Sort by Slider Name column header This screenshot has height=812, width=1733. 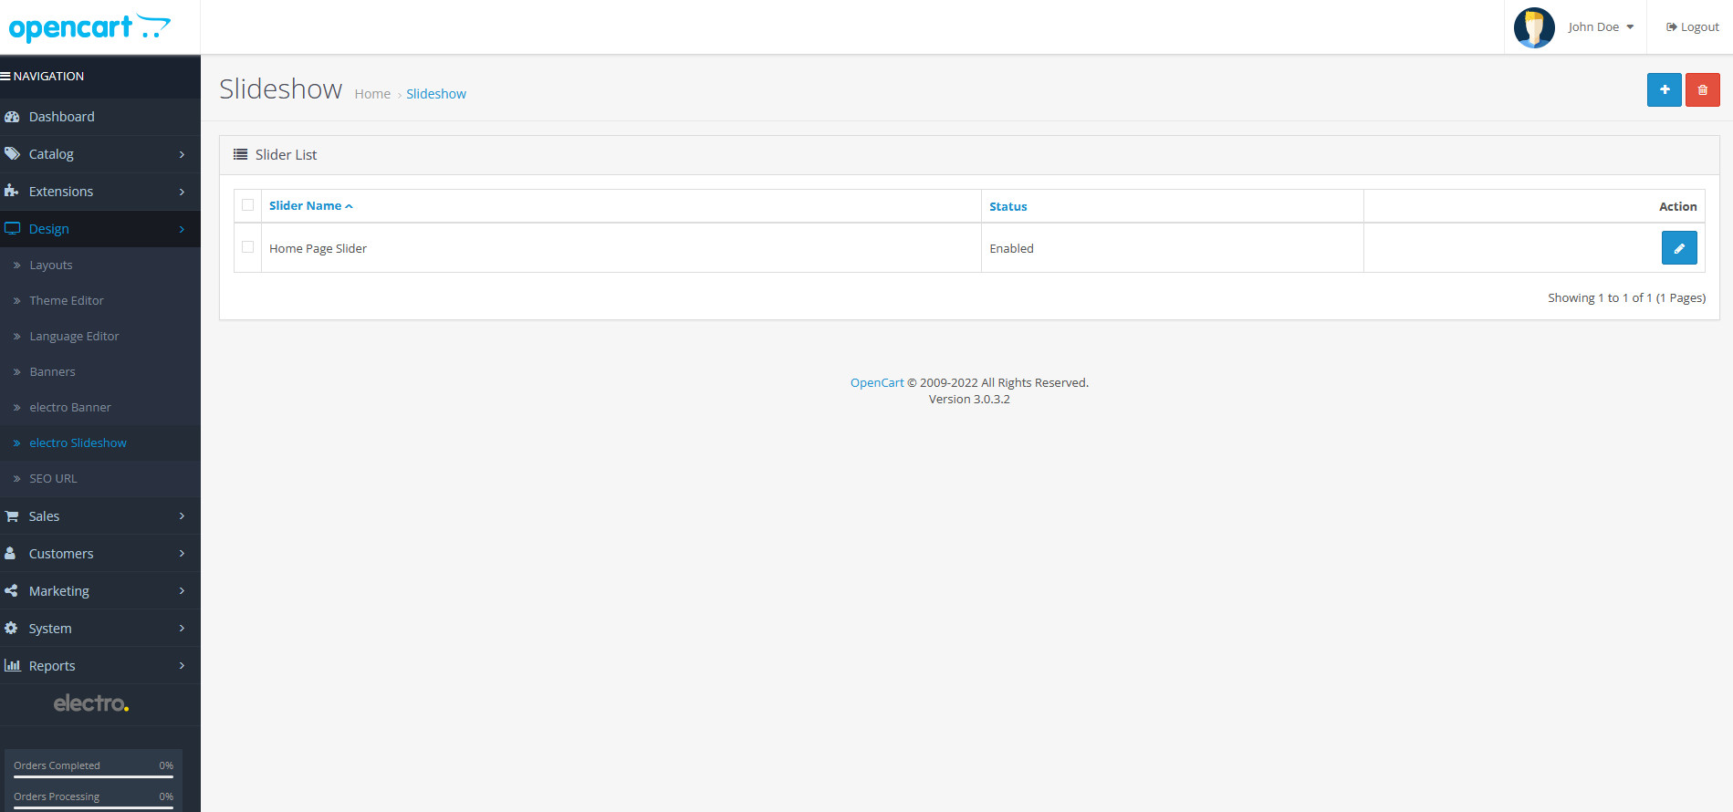point(310,206)
